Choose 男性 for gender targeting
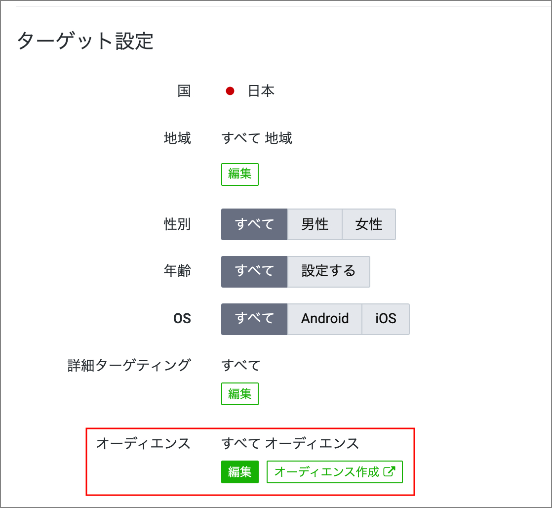The image size is (552, 508). pos(315,224)
